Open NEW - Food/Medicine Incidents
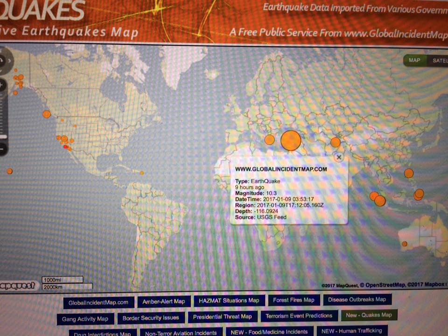 269,332
